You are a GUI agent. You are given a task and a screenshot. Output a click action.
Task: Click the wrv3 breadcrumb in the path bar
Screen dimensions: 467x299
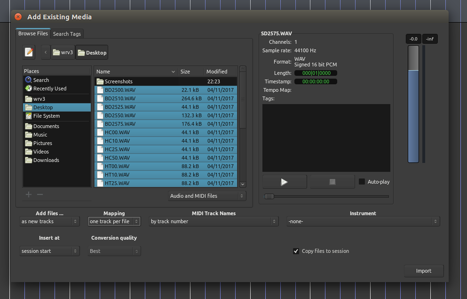pos(63,52)
